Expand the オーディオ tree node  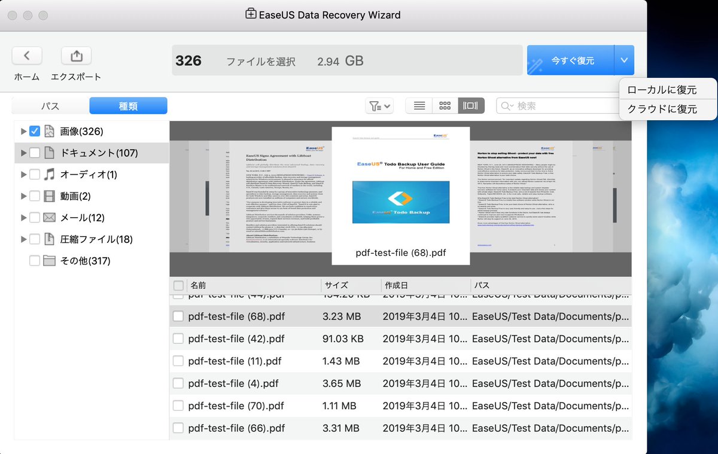[x=23, y=174]
